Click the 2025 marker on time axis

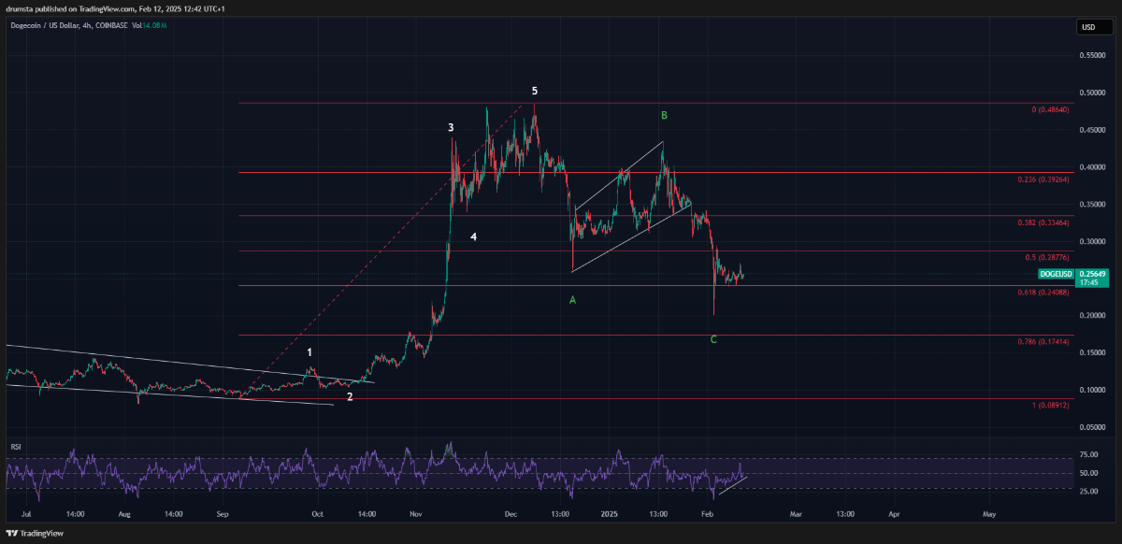[x=610, y=514]
